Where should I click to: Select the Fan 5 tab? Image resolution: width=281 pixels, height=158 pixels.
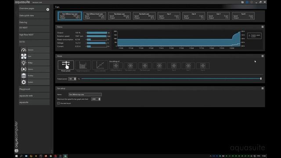(x=169, y=16)
